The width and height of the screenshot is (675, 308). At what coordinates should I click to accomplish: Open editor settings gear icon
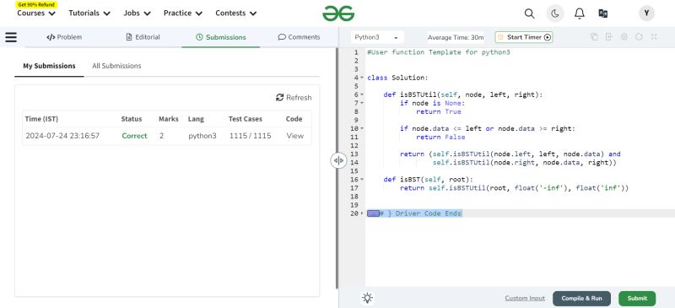point(624,37)
